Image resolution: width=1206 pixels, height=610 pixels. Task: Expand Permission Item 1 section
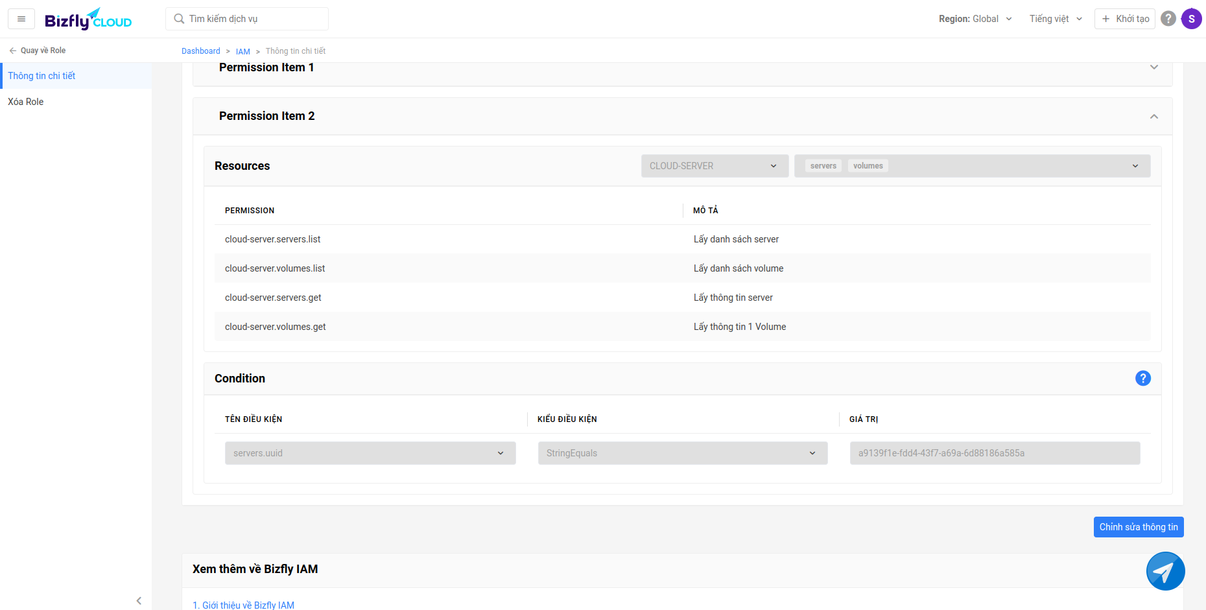click(1153, 67)
